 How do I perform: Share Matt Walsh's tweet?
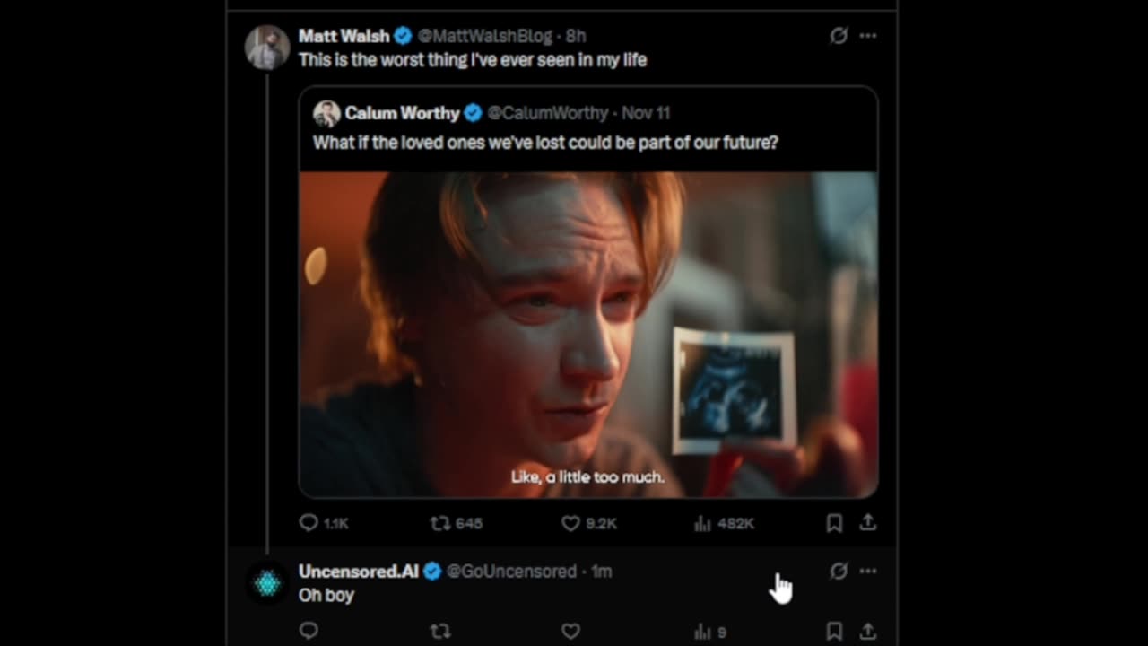(x=868, y=522)
